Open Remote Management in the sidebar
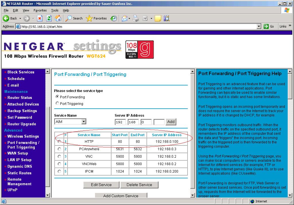Viewport: 294px width, 205px height. pos(19,181)
